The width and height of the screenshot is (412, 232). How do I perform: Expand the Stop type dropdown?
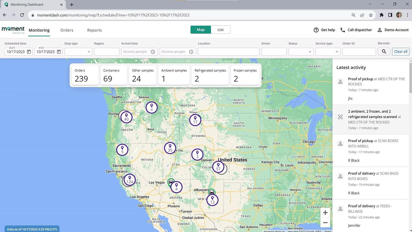78,52
